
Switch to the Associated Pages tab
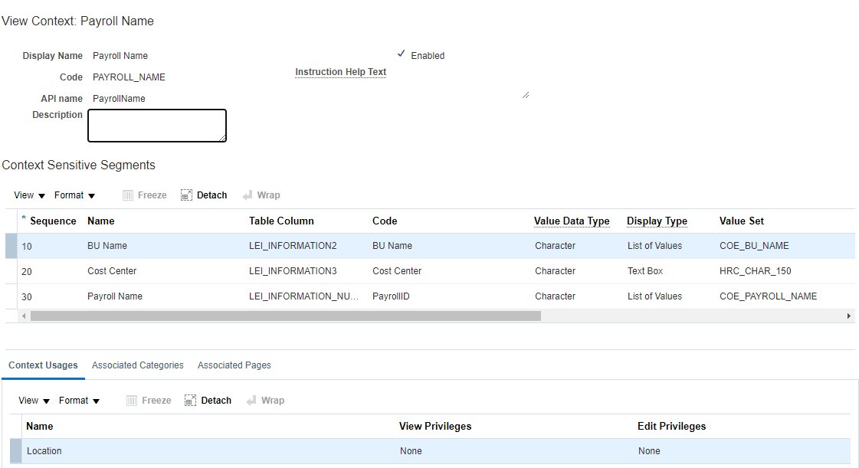tap(234, 365)
